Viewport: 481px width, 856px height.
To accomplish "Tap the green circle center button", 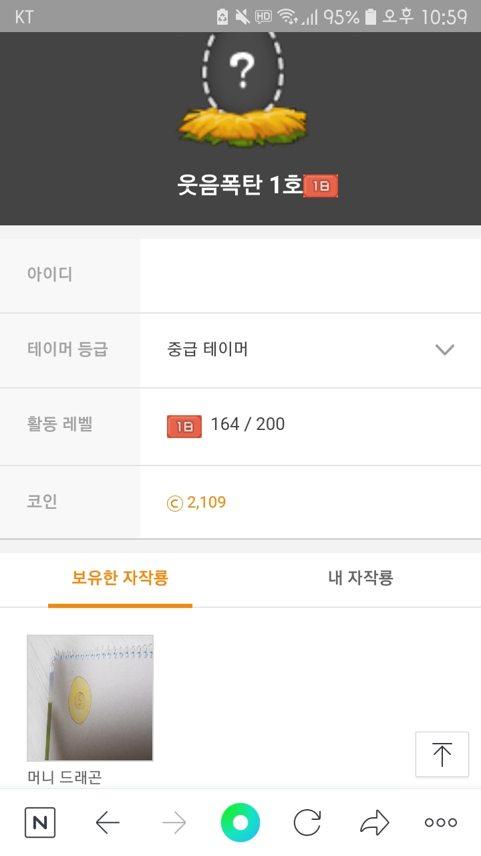I will click(240, 823).
